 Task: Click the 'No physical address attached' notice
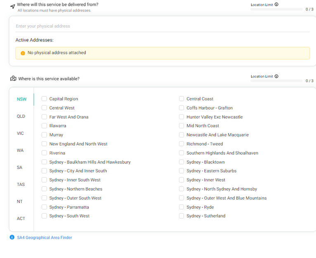pyautogui.click(x=163, y=53)
